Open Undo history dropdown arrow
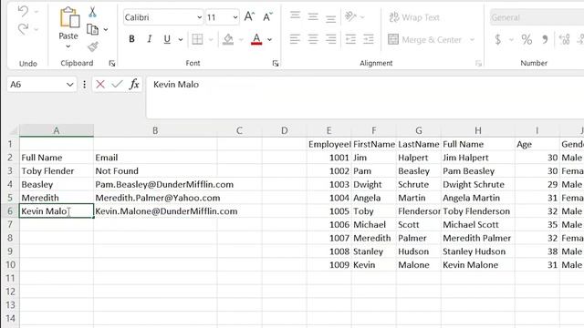Screen dimensions: 584x328 click(x=36, y=12)
